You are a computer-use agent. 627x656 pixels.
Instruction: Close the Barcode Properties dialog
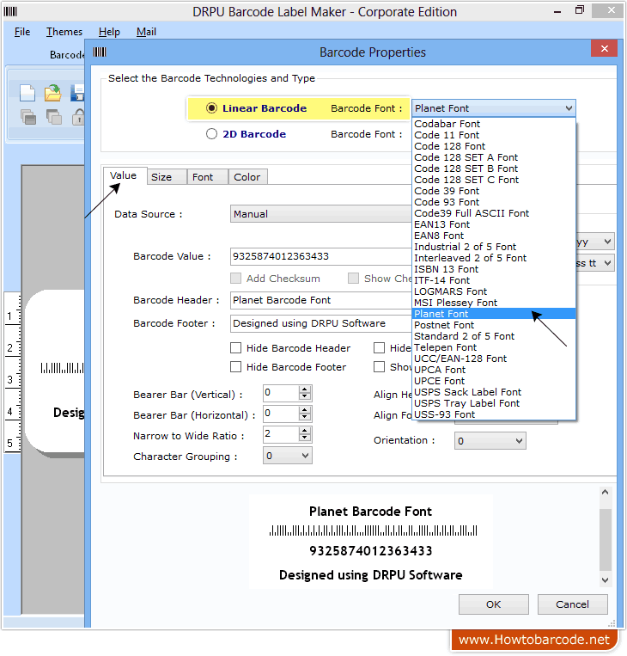[604, 48]
